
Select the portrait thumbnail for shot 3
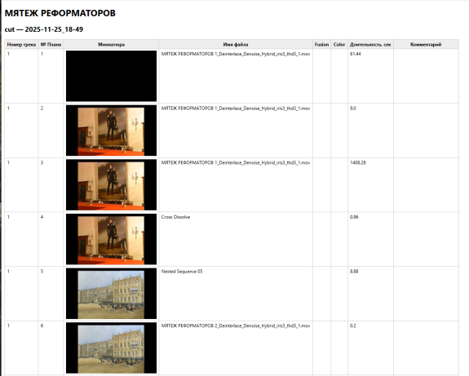pos(111,184)
